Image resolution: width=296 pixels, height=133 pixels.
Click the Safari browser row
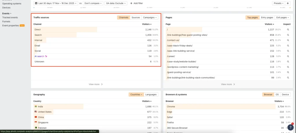tap(228, 117)
